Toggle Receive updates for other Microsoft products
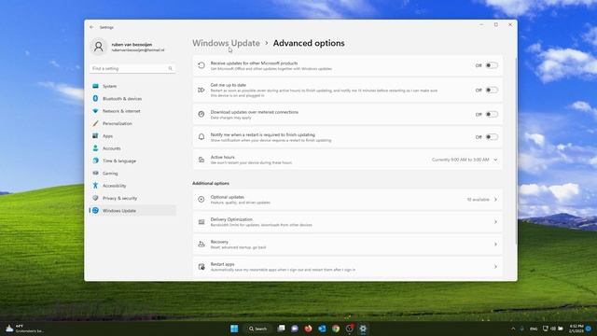 click(492, 65)
